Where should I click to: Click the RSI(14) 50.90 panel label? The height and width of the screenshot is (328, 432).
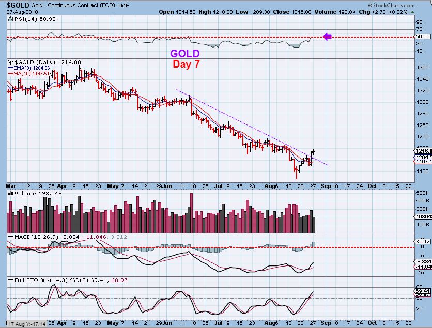(x=35, y=19)
